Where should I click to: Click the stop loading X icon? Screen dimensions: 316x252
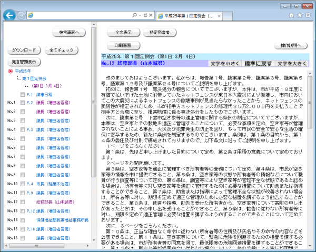coord(151,15)
